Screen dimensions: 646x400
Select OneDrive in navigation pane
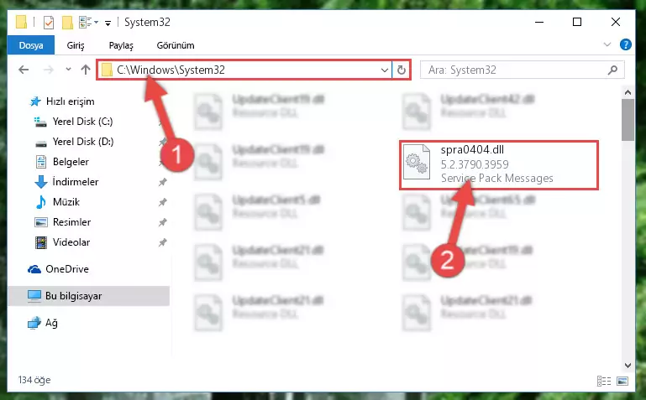tap(67, 269)
